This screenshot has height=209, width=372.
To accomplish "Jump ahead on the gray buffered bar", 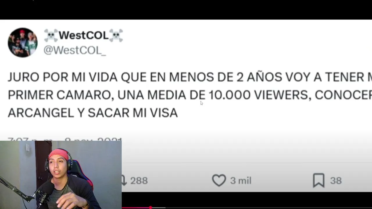I will 158,208.
